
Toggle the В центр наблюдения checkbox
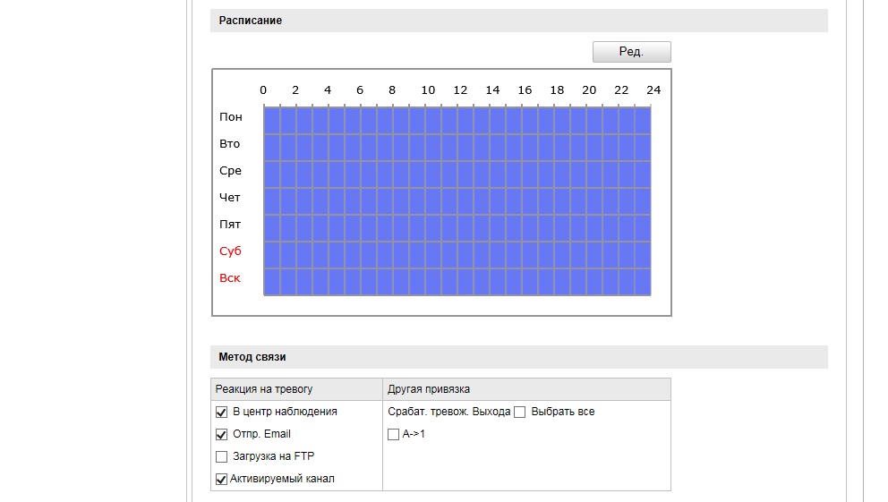221,412
